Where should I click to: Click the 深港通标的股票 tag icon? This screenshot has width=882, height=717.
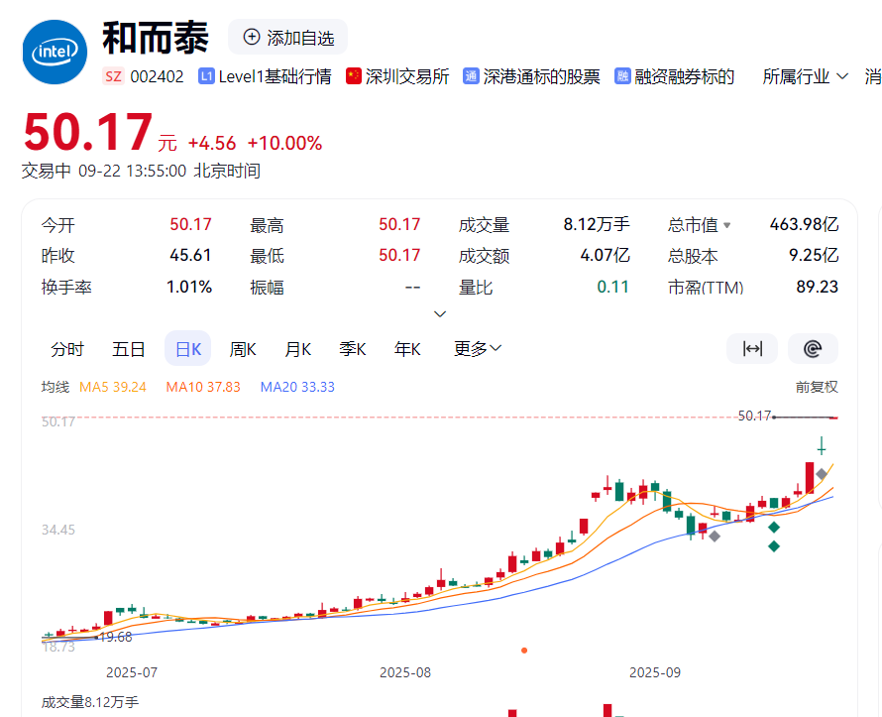[471, 76]
